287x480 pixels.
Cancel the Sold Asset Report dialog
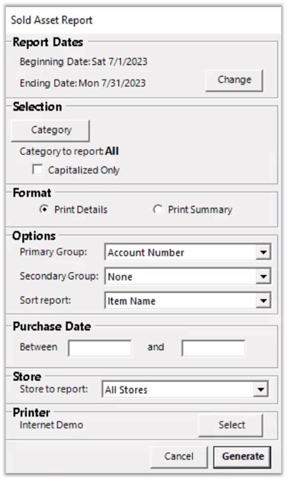pyautogui.click(x=179, y=457)
